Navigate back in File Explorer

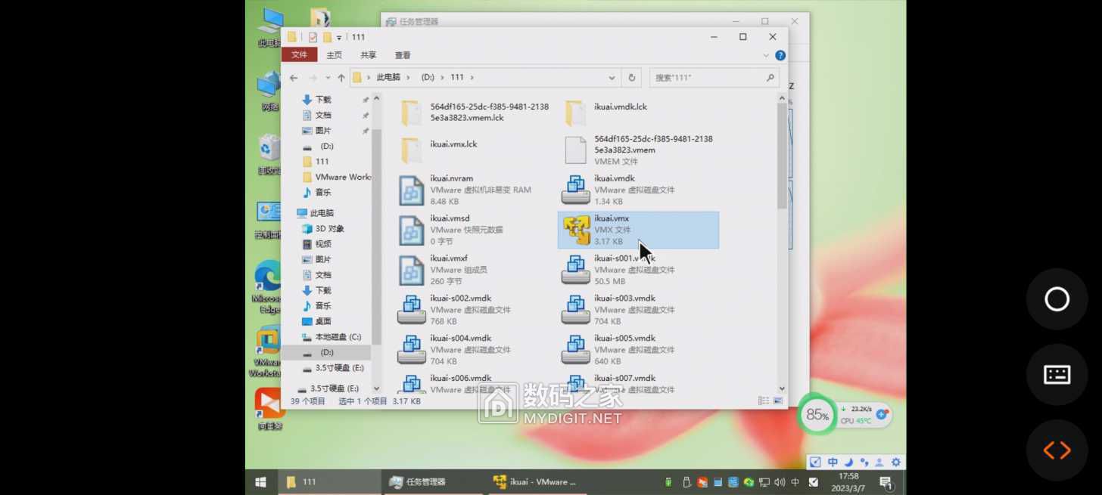[294, 77]
